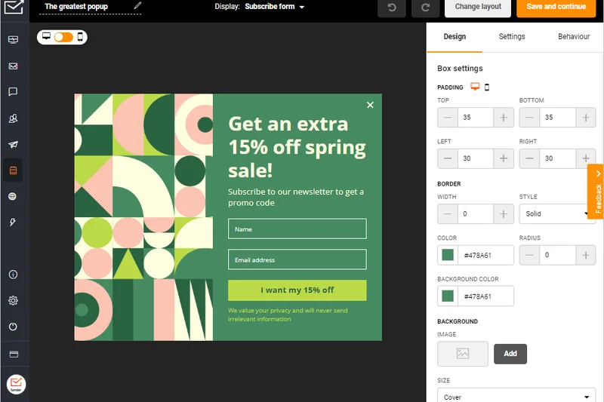
Task: Close the popup preview with X icon
Action: [x=370, y=105]
